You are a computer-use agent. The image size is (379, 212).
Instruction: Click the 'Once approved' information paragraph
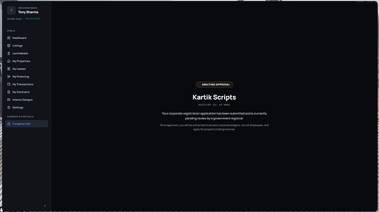pyautogui.click(x=214, y=127)
